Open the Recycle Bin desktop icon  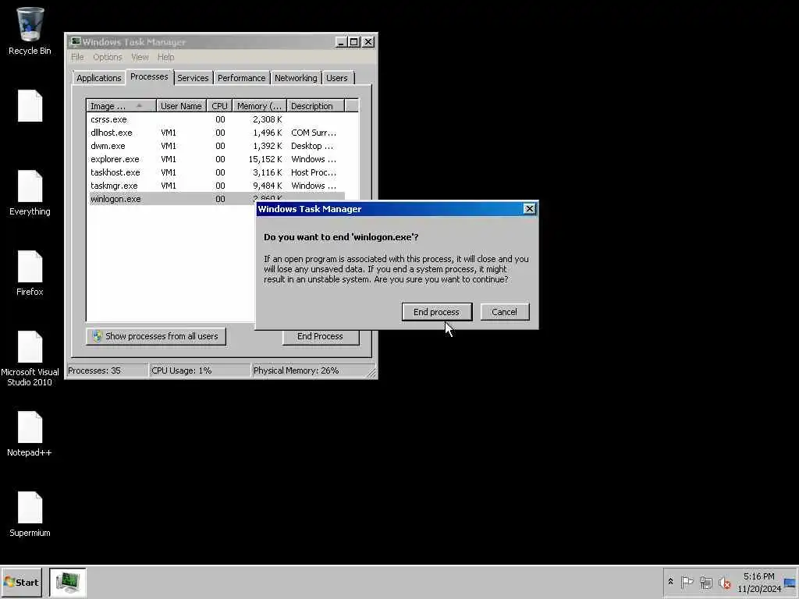[30, 30]
